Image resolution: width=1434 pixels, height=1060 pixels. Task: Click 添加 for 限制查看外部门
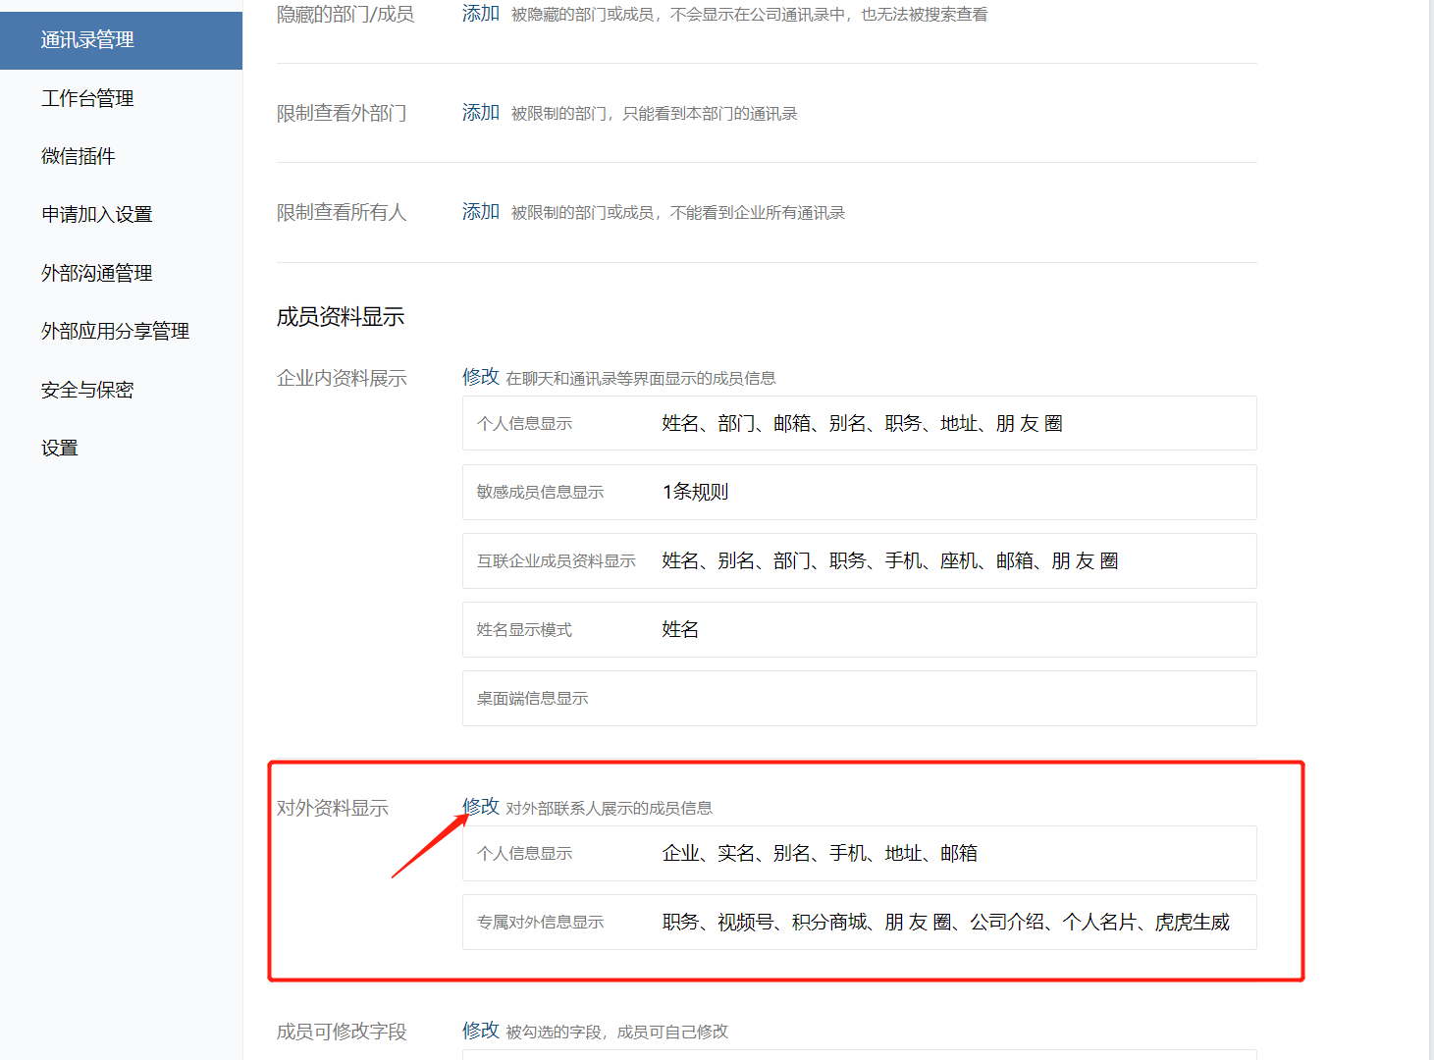click(481, 113)
